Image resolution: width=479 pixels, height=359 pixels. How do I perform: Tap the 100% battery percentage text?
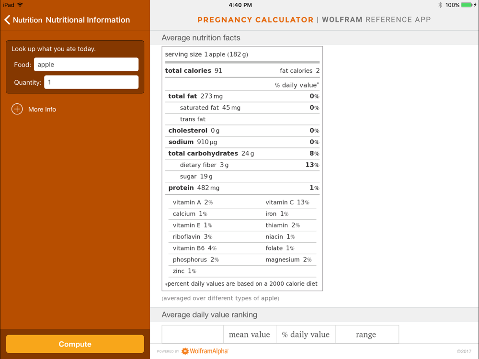(453, 5)
